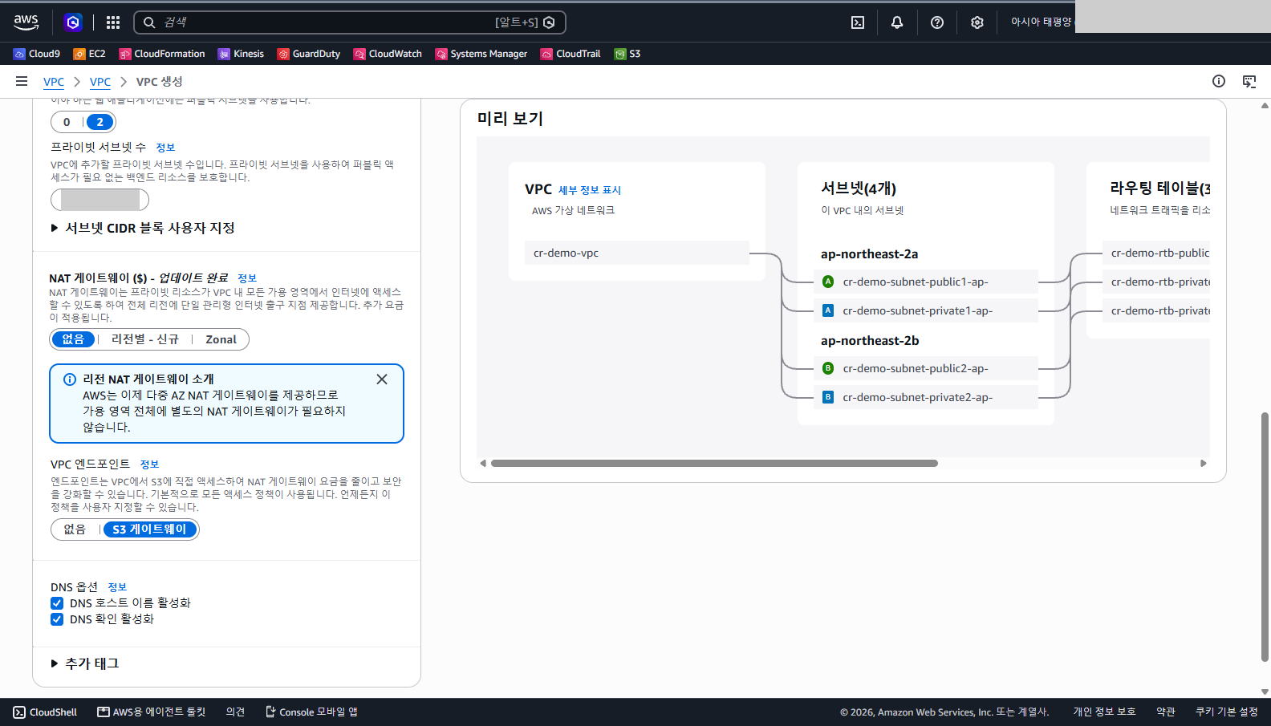This screenshot has width=1271, height=726.
Task: Select S3 게이트웨이 endpoint option
Action: click(149, 529)
